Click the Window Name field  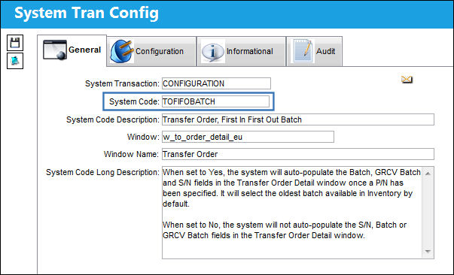click(x=298, y=154)
